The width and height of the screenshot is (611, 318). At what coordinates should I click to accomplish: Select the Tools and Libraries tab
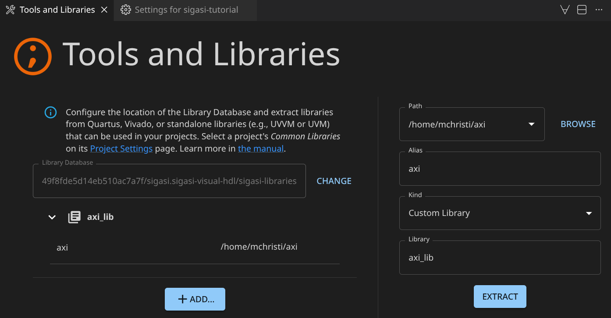coord(57,10)
